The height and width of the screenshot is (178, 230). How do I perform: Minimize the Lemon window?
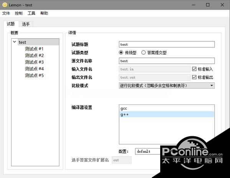(x=194, y=5)
